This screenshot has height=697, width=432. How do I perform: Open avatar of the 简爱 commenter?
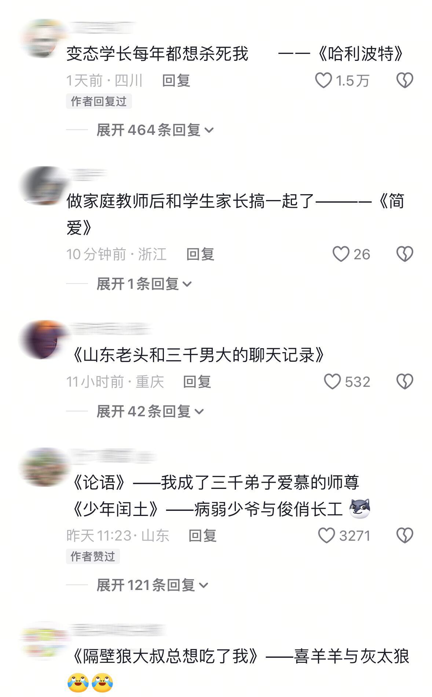click(42, 185)
